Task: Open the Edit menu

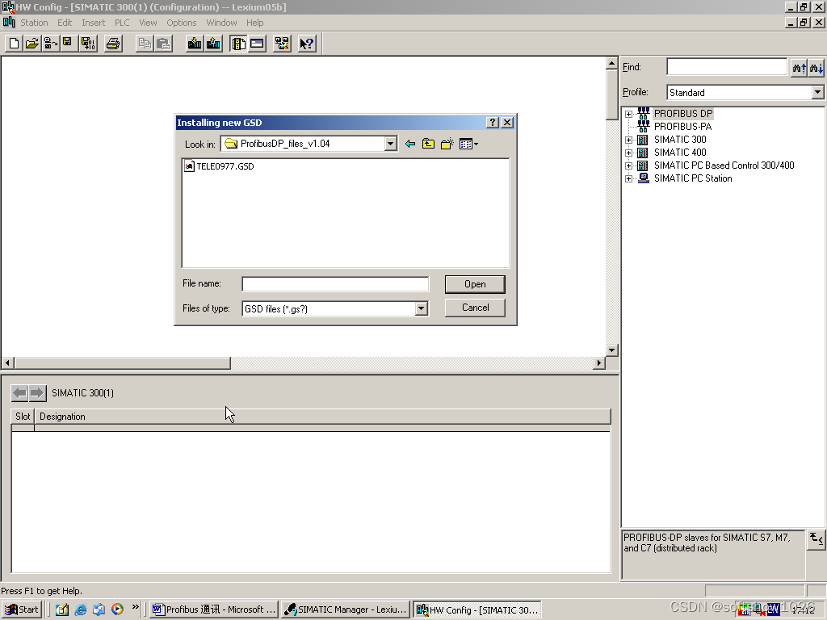Action: [x=65, y=23]
